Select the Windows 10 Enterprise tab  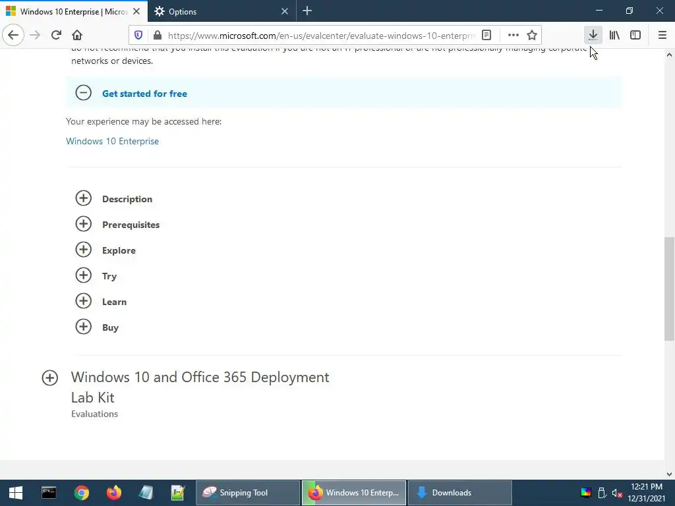point(74,11)
